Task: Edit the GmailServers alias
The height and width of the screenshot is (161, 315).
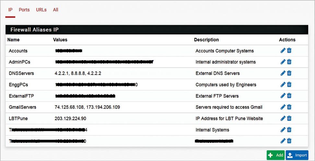Action: 283,107
